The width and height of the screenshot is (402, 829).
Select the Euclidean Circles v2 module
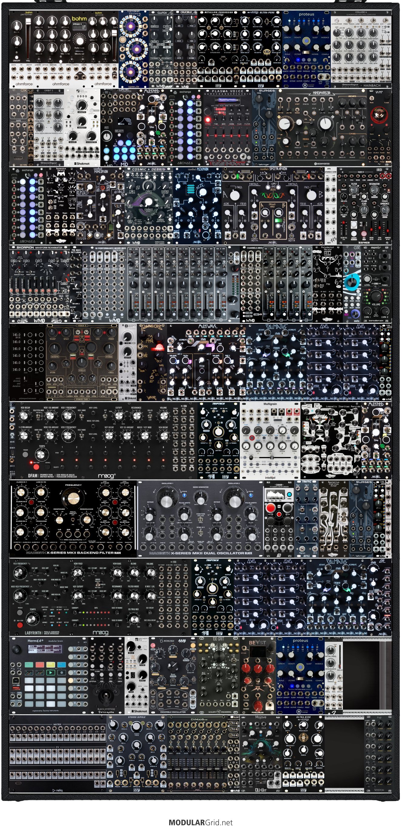[133, 49]
